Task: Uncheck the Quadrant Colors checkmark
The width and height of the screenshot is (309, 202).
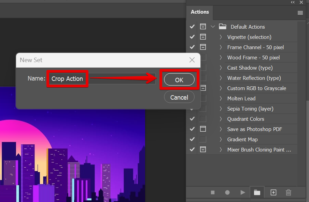Action: (x=192, y=119)
